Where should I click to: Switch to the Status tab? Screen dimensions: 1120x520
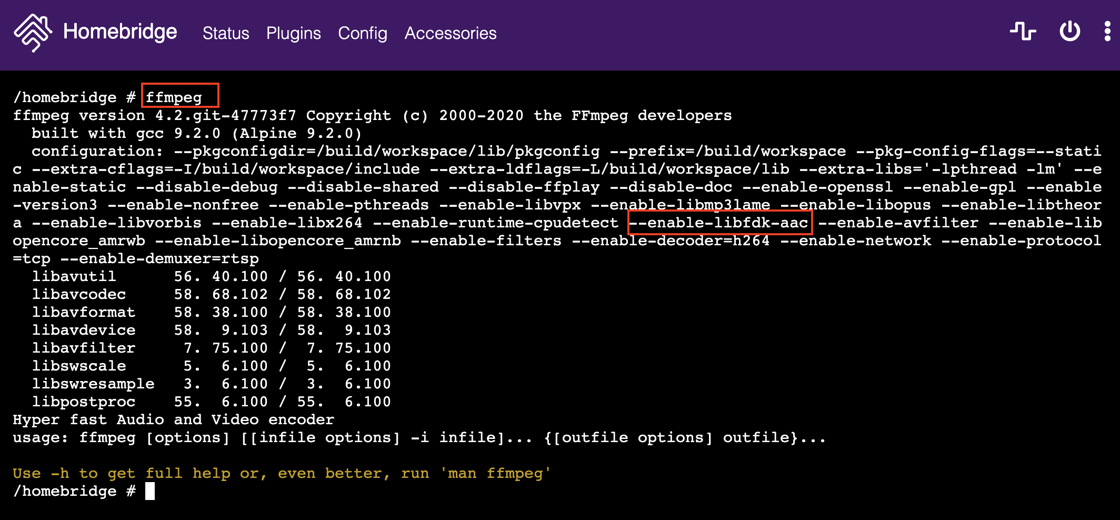(226, 34)
